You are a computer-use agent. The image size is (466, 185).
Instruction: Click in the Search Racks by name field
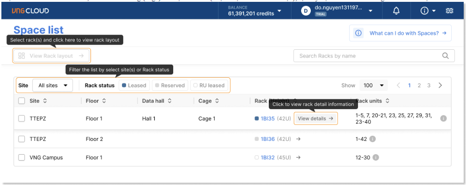367,56
